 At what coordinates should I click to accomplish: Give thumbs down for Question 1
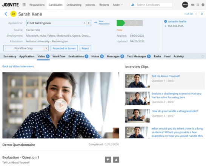(x=108, y=160)
